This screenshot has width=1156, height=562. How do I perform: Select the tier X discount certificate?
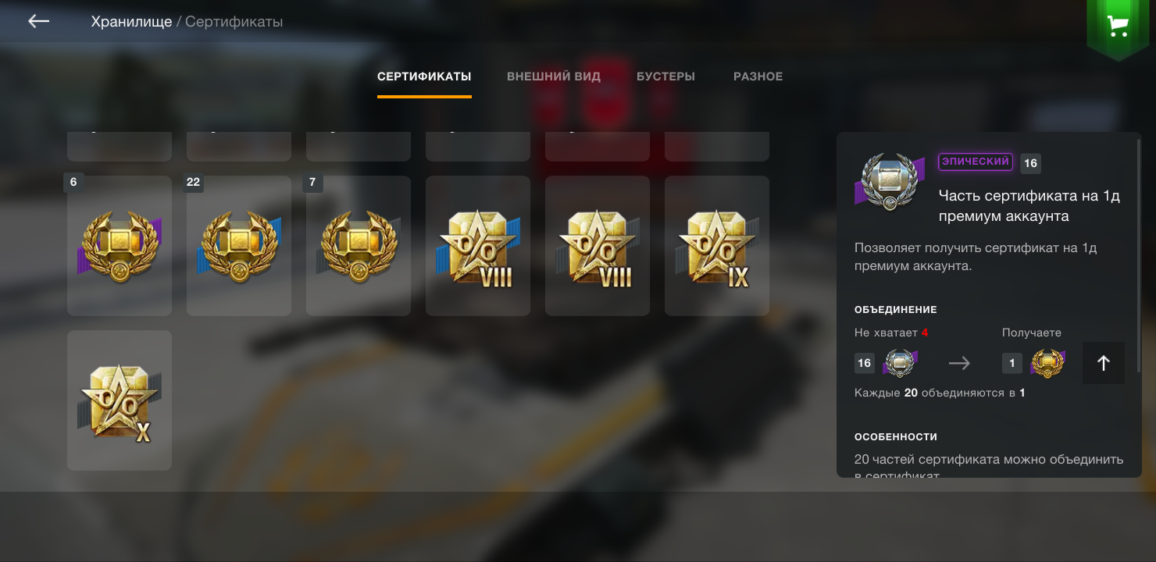(120, 400)
